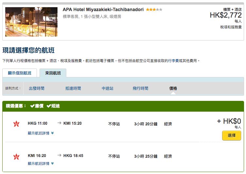Open the 行李費 baggage fee link

coord(173,61)
